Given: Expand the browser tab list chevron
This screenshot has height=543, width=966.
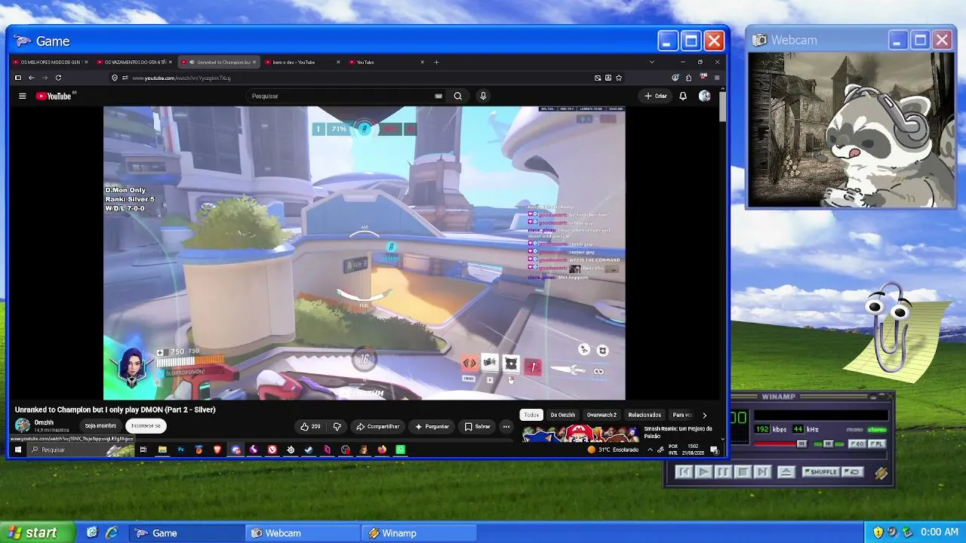Looking at the screenshot, I should click(x=652, y=62).
